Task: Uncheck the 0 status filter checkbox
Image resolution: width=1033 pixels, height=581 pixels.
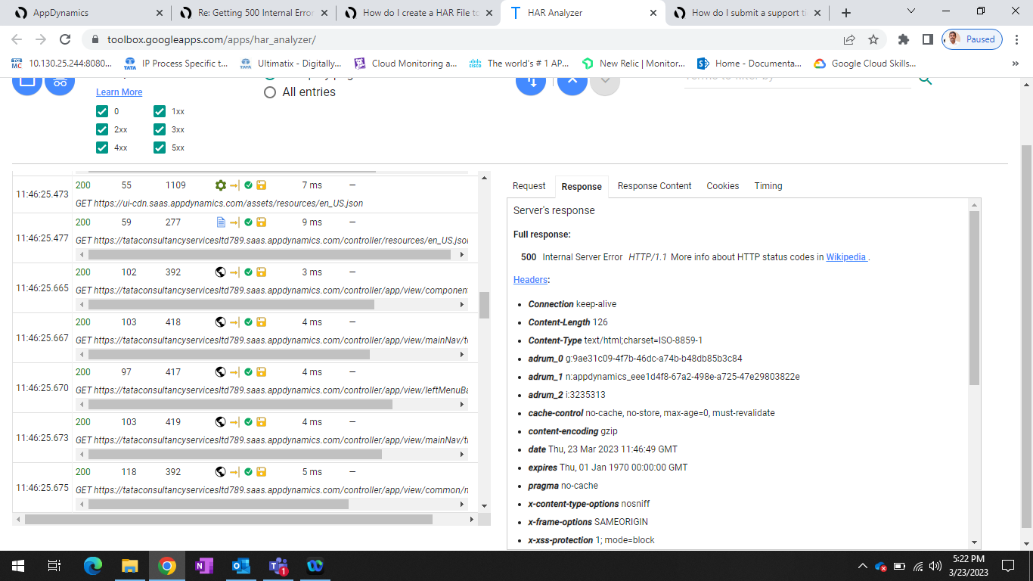Action: click(x=102, y=111)
